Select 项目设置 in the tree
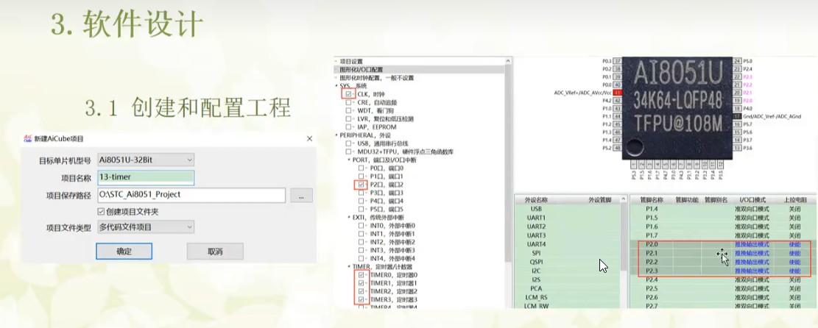The height and width of the screenshot is (328, 818). pos(350,61)
